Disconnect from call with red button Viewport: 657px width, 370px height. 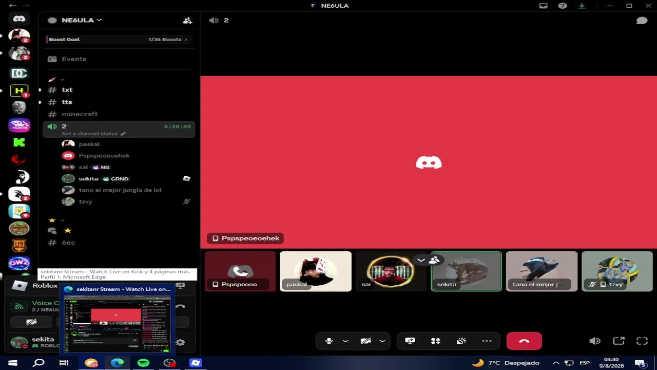tap(524, 341)
